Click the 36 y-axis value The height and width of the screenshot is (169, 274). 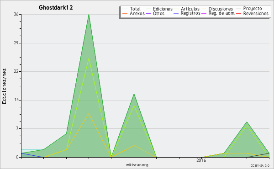pyautogui.click(x=16, y=14)
